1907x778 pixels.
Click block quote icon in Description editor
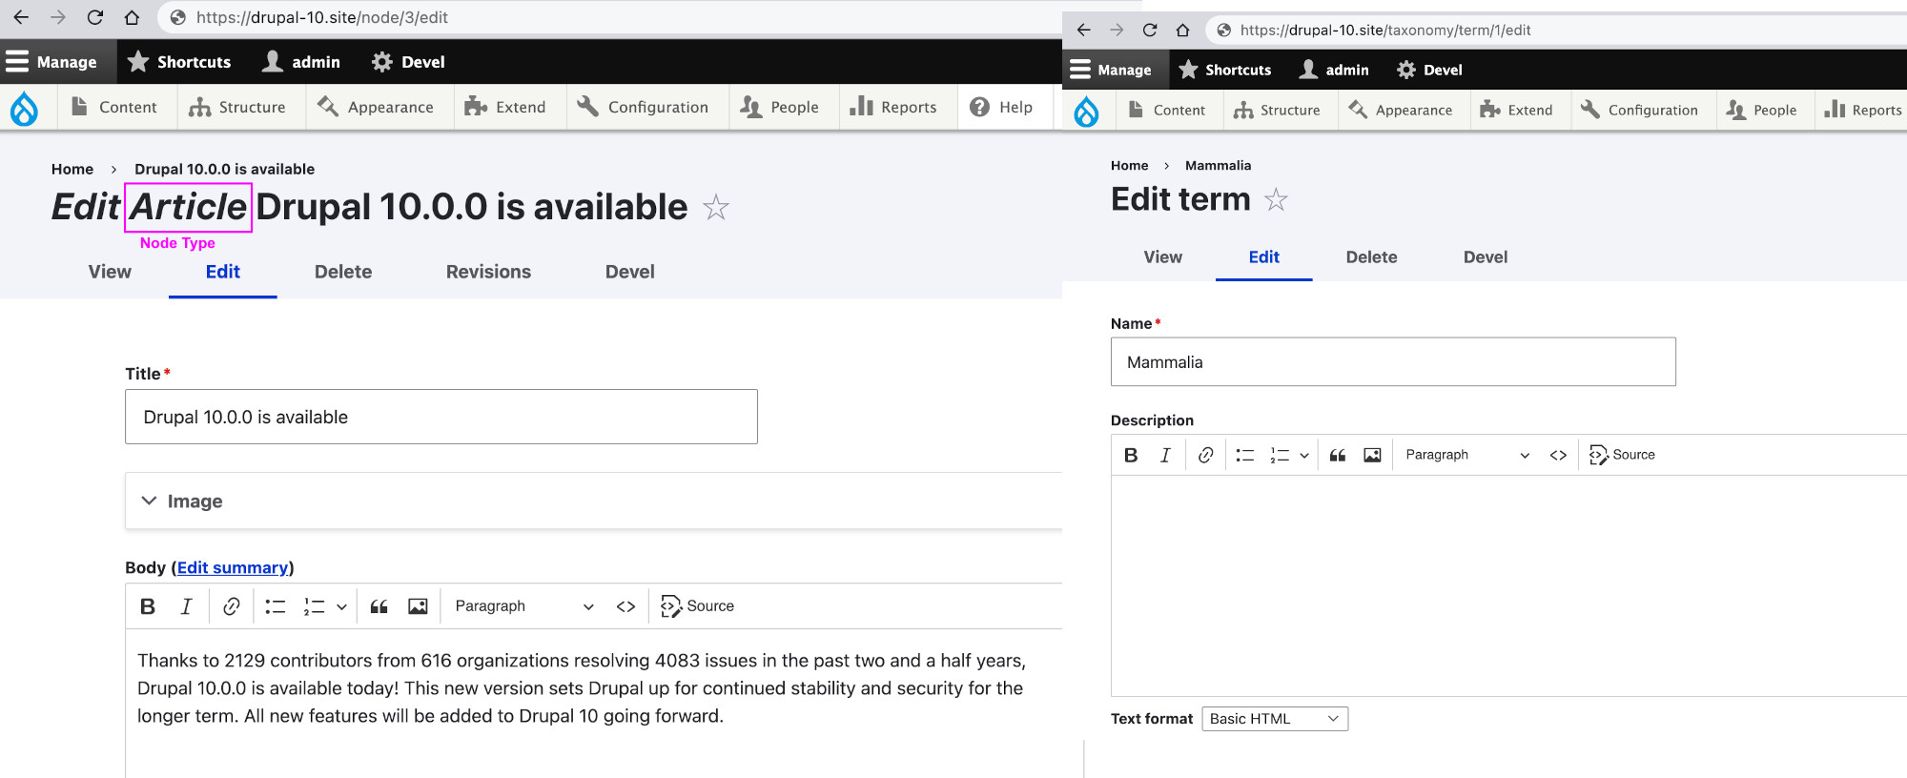coord(1338,455)
